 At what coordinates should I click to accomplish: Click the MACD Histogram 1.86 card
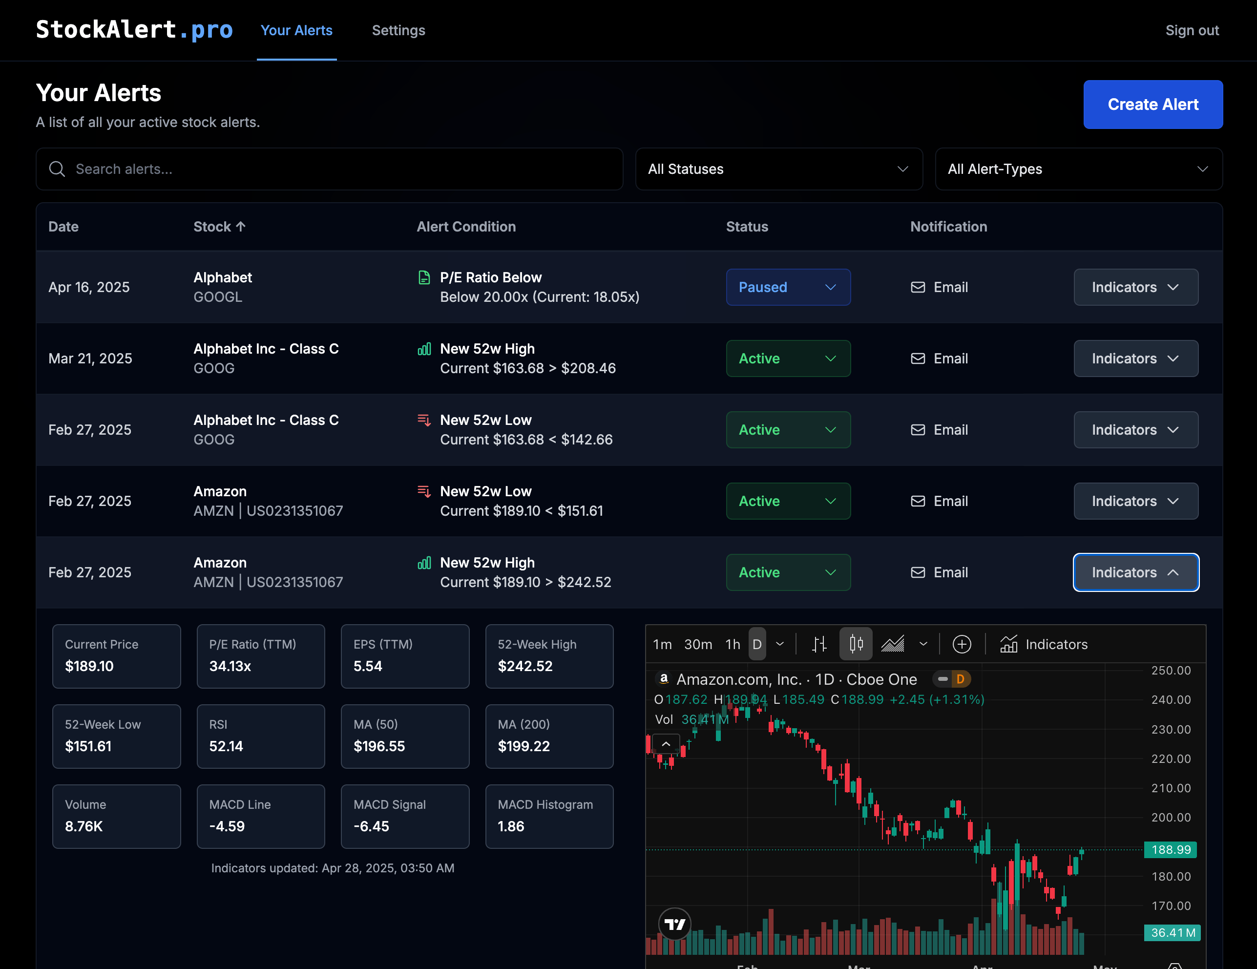point(549,817)
